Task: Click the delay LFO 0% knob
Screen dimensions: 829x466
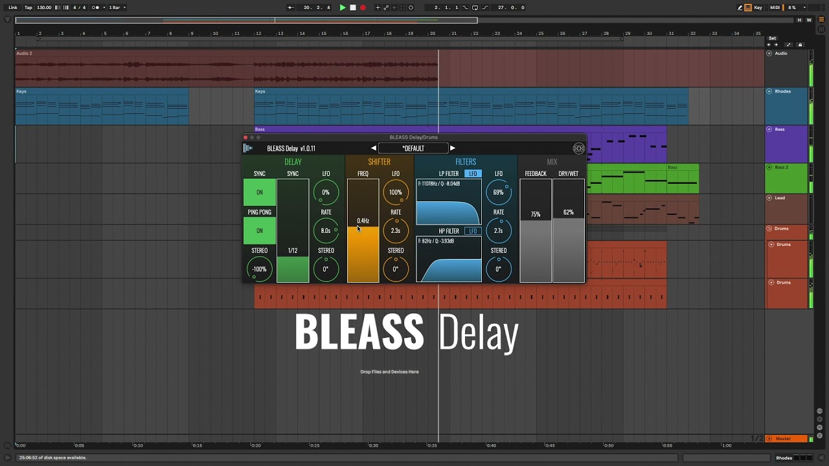Action: [x=326, y=192]
